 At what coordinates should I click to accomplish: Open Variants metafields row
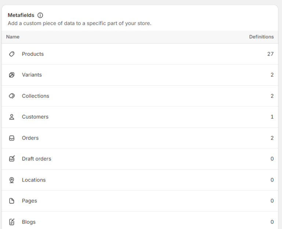tap(140, 75)
